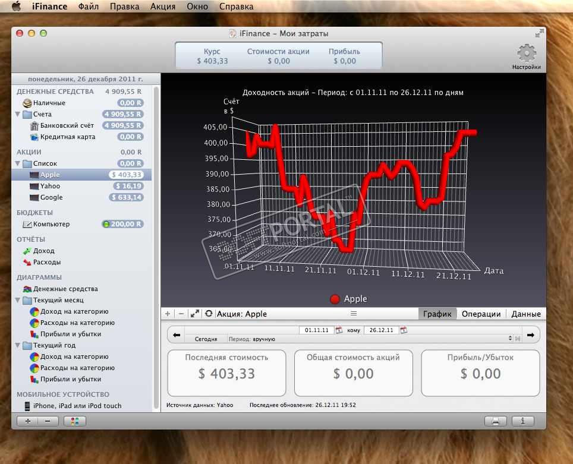This screenshot has height=464, width=573.
Task: Click the start date field 01.11.11
Action: click(x=316, y=330)
